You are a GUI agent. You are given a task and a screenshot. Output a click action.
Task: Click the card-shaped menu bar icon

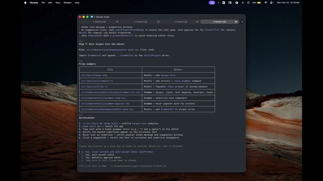click(230, 3)
